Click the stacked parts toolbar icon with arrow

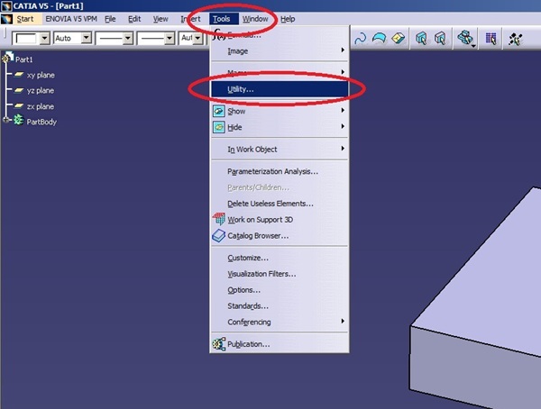(466, 38)
